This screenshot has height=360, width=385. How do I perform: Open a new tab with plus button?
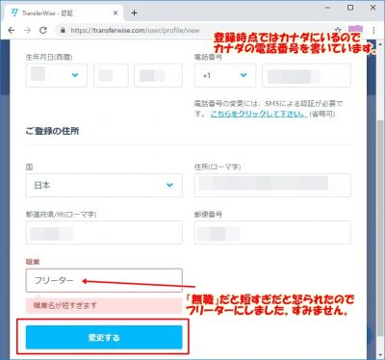(134, 13)
